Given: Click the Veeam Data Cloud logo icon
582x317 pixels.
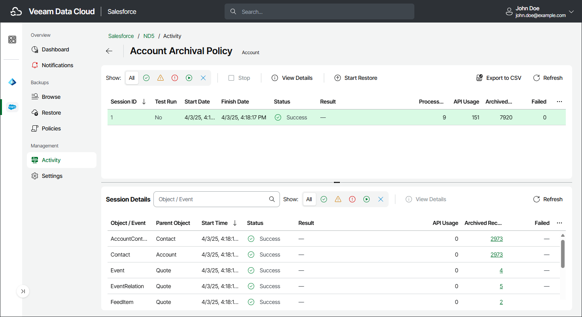Looking at the screenshot, I should 16,11.
